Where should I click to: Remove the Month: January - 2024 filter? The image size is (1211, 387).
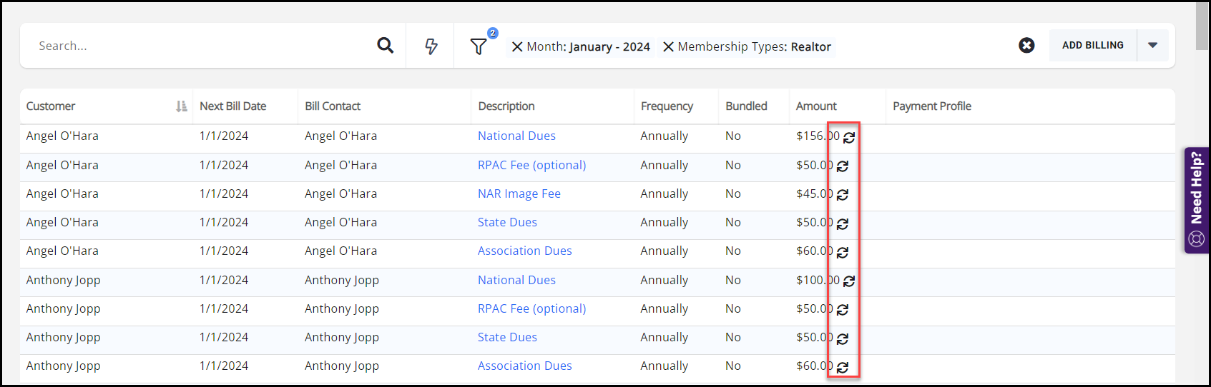tap(516, 47)
